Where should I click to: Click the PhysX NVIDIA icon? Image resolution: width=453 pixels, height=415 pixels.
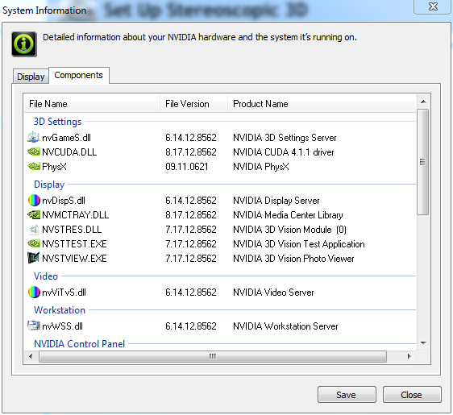34,166
